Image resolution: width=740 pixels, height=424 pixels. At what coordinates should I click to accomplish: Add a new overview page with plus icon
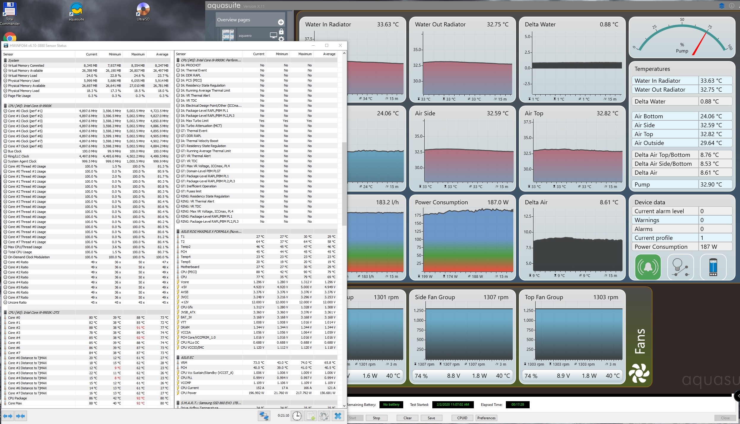(x=281, y=22)
